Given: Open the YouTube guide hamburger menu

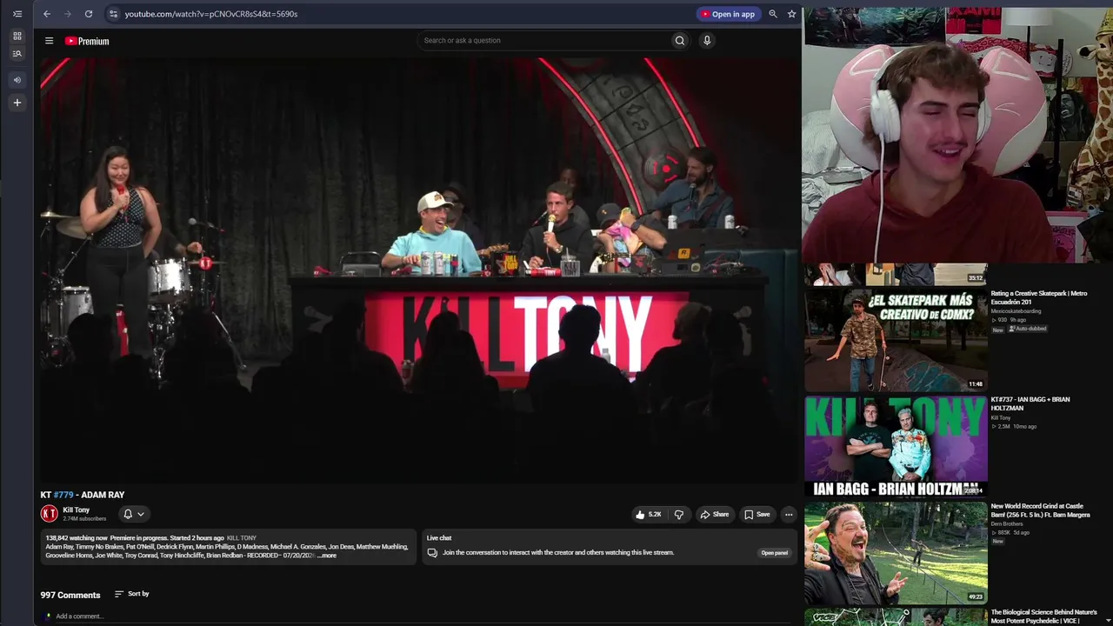Looking at the screenshot, I should click(x=50, y=41).
